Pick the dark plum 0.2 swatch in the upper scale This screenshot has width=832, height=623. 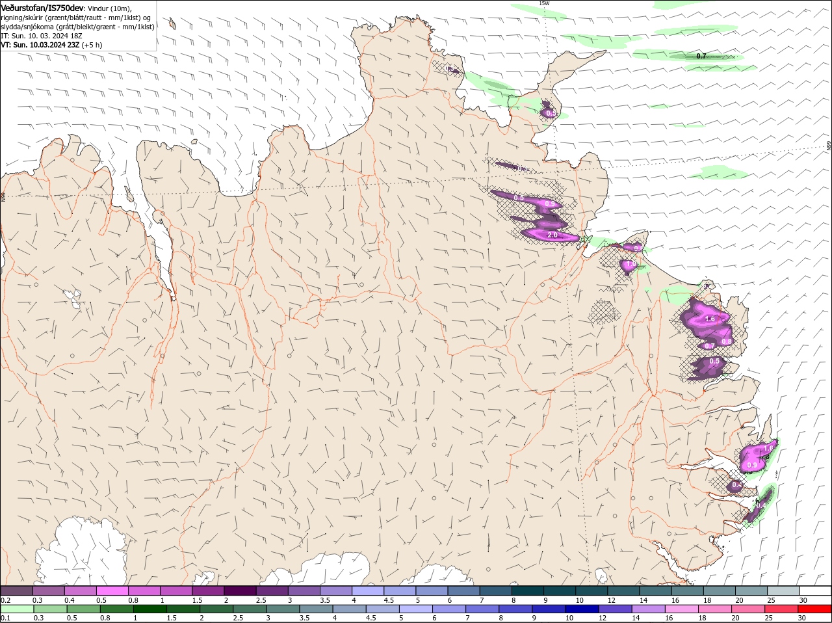coord(16,590)
